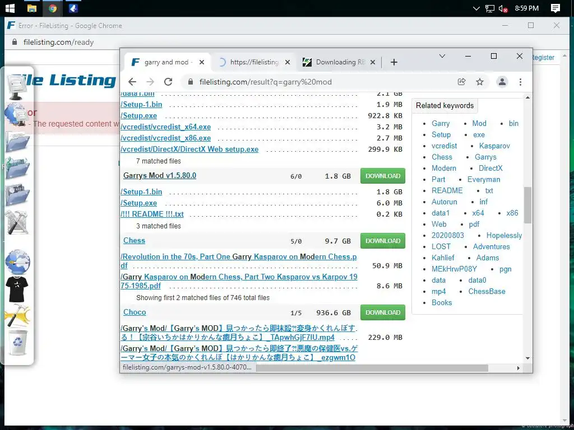Switch to the 'garry and mod' tab
Viewport: 574px width, 430px height.
(168, 62)
